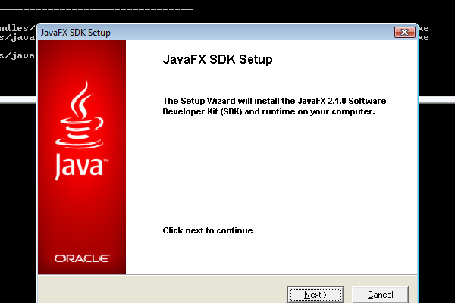Click the Setup Wizard description paragraph
The width and height of the screenshot is (455, 303).
tap(279, 106)
